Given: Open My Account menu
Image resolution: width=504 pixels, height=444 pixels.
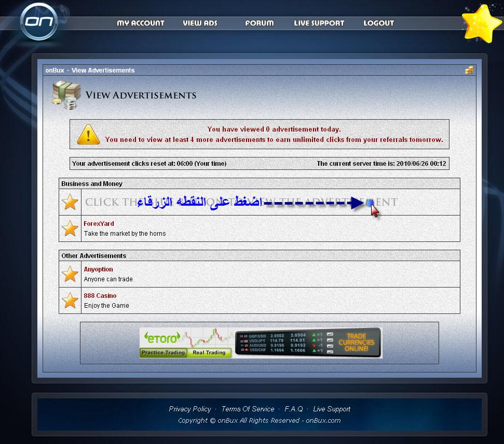Looking at the screenshot, I should click(141, 23).
